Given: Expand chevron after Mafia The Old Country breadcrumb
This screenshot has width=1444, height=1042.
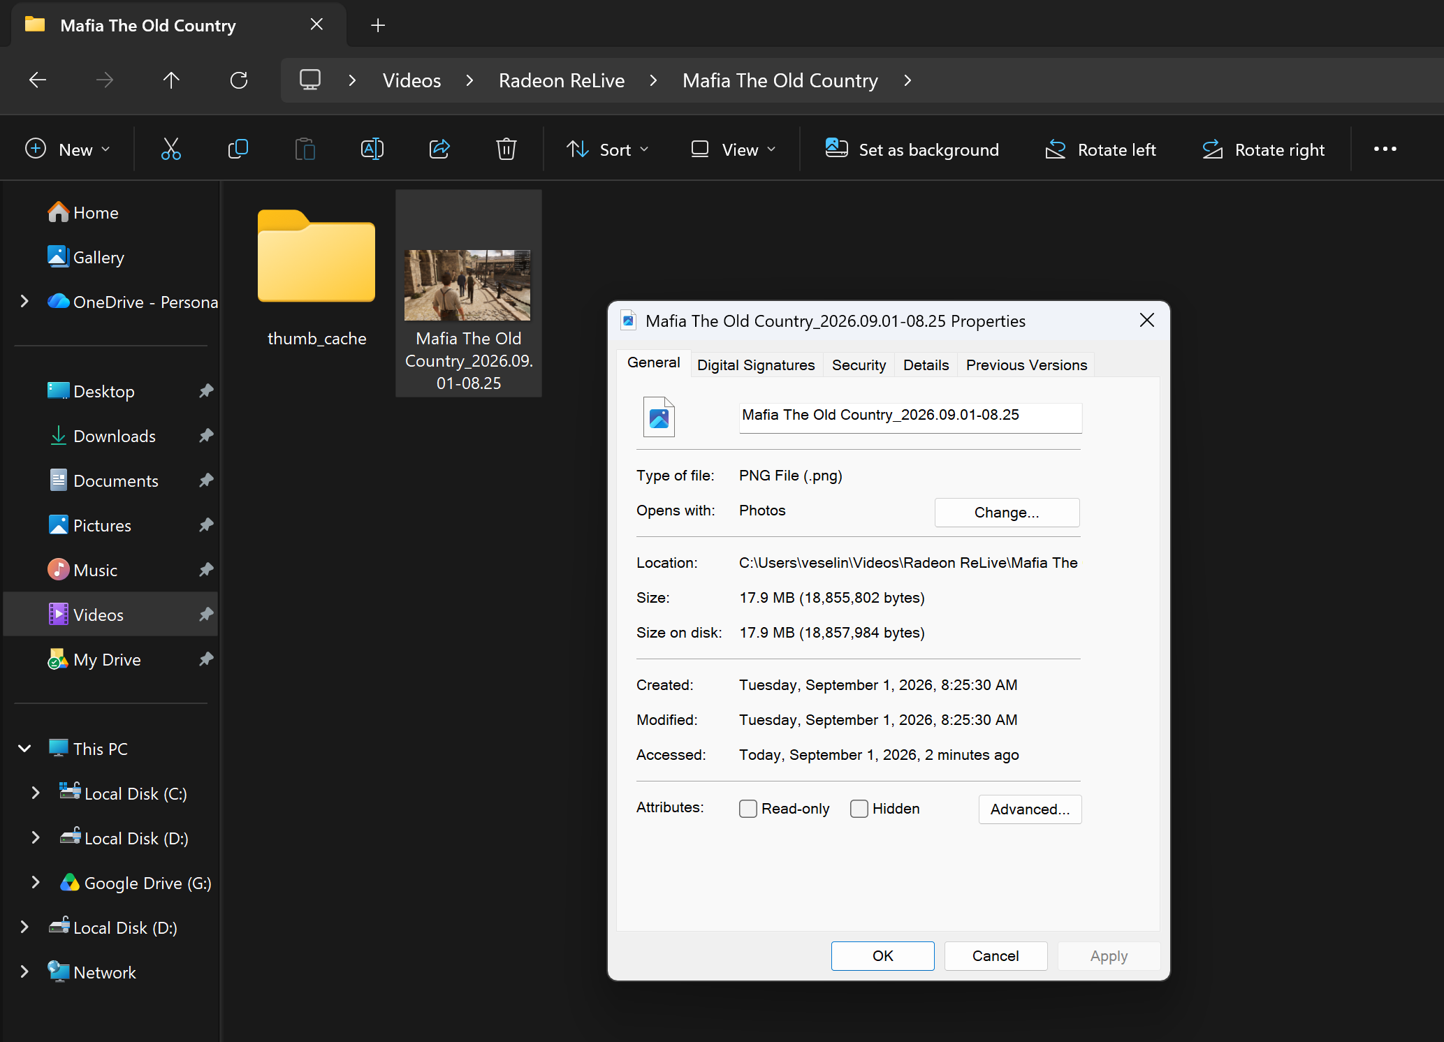Looking at the screenshot, I should [907, 80].
